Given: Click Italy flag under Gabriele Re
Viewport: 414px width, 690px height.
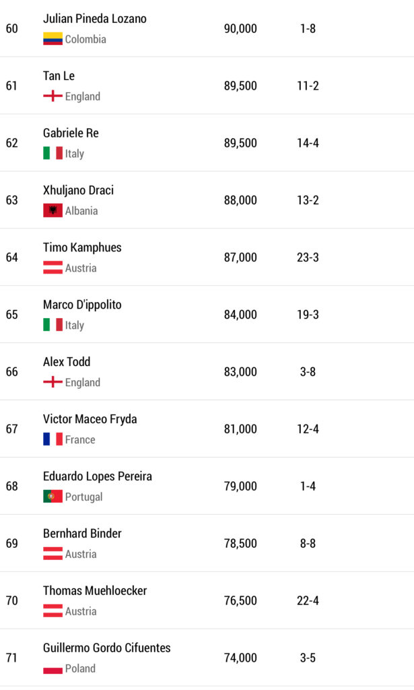Looking at the screenshot, I should coord(53,154).
